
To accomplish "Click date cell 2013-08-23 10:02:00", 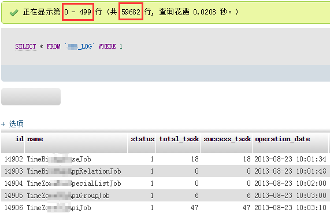I will tap(290, 183).
